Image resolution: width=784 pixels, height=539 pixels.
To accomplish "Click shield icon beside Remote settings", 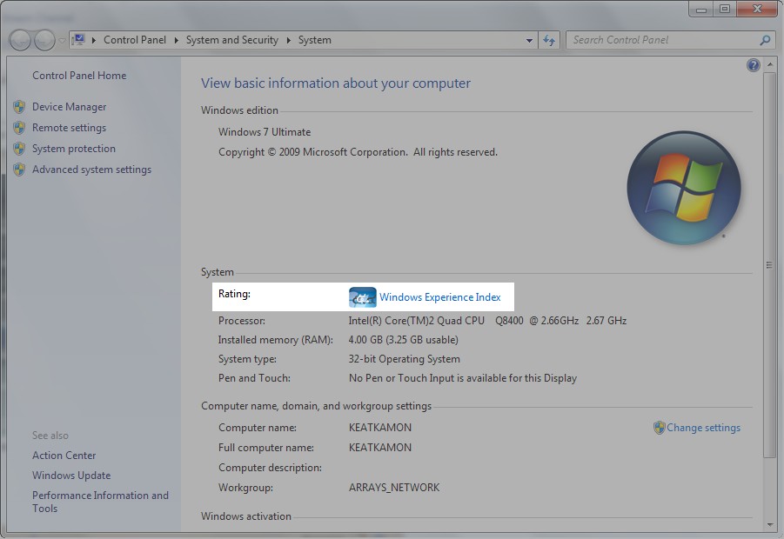I will pyautogui.click(x=19, y=128).
